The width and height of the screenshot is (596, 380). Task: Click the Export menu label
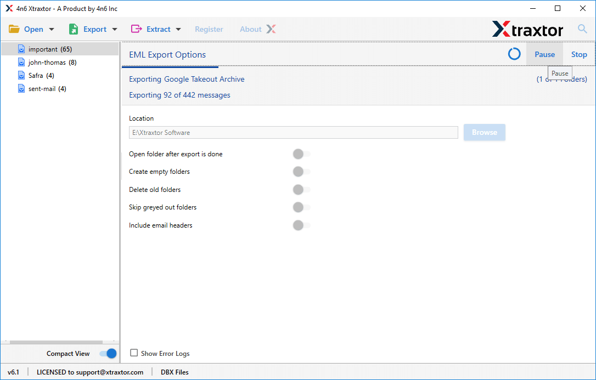coord(95,29)
